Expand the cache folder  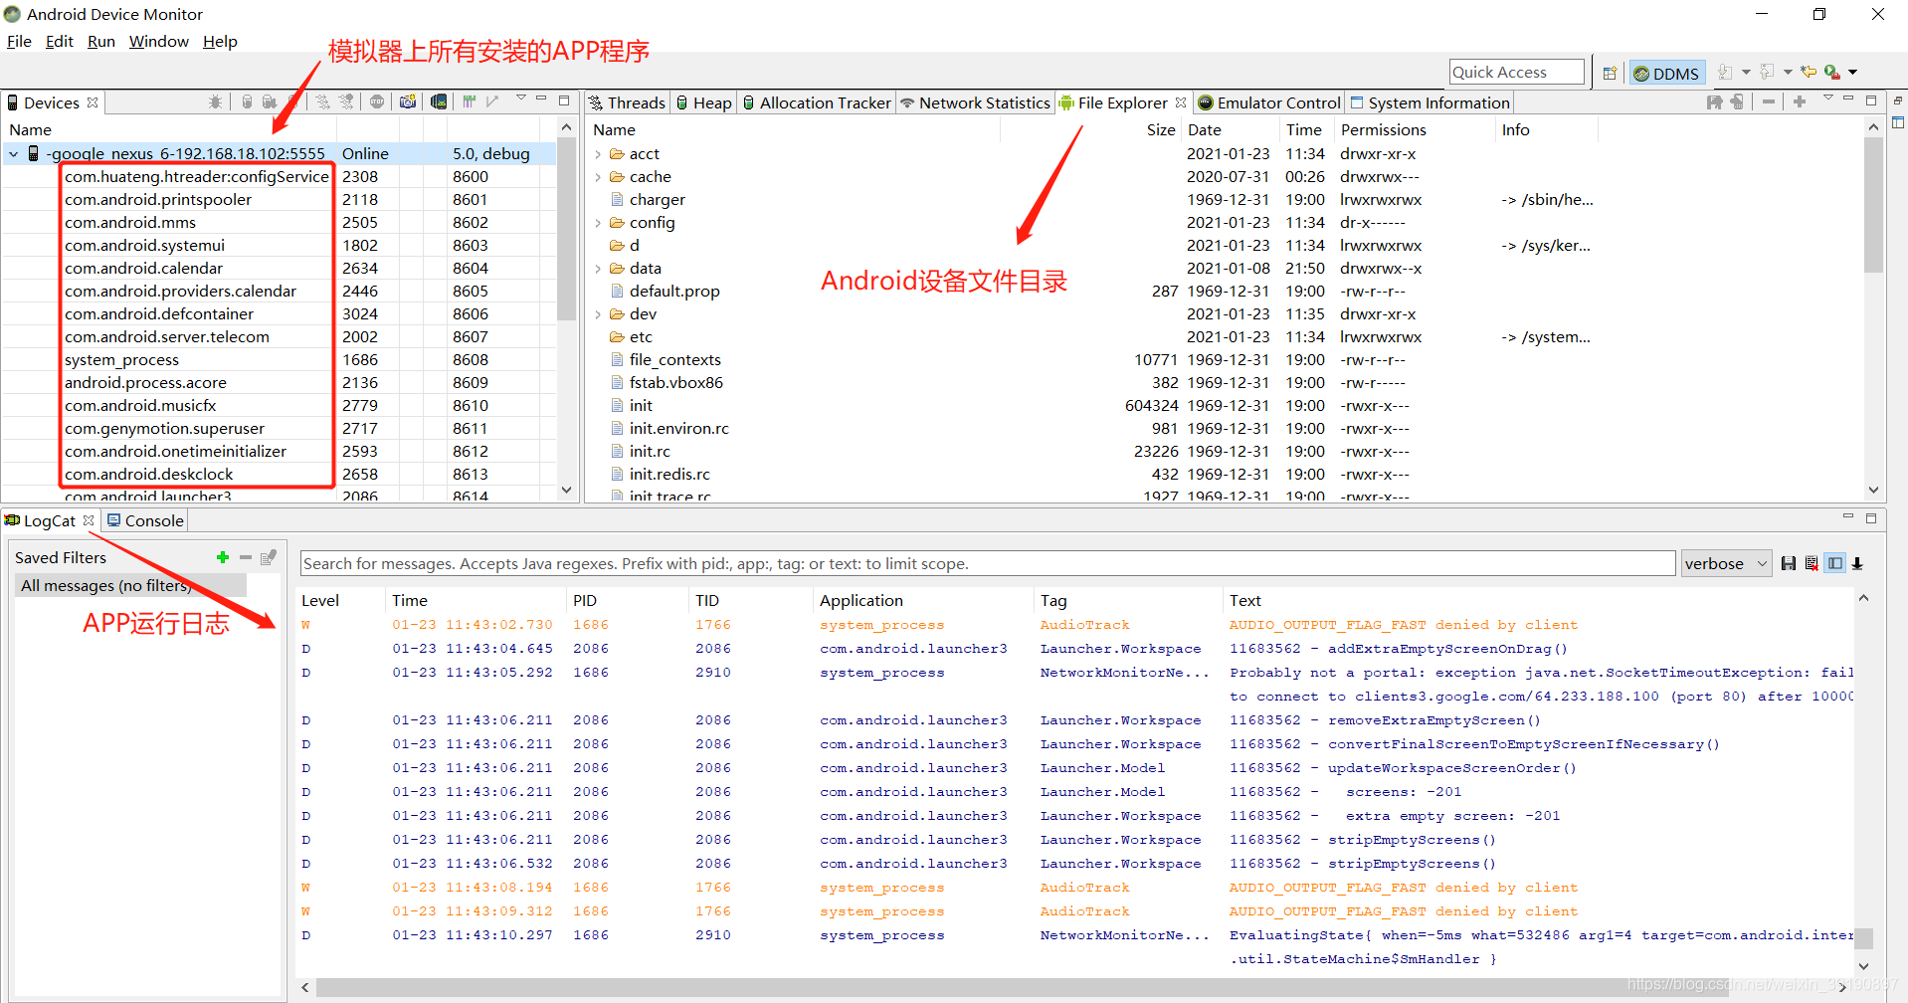598,177
